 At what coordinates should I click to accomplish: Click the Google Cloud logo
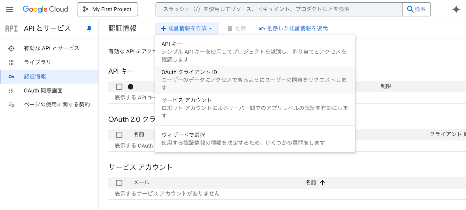pos(45,9)
